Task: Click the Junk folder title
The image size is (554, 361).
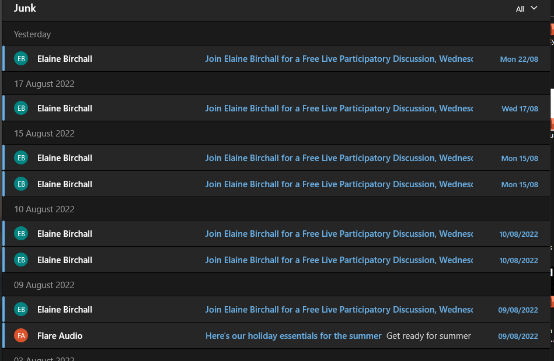Action: [x=25, y=8]
